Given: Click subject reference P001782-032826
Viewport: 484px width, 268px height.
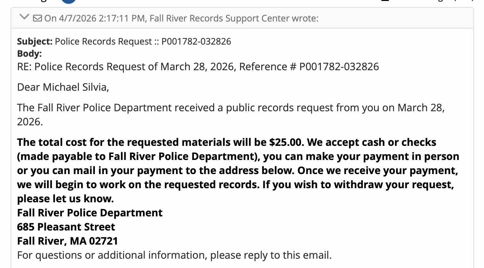Looking at the screenshot, I should (196, 41).
